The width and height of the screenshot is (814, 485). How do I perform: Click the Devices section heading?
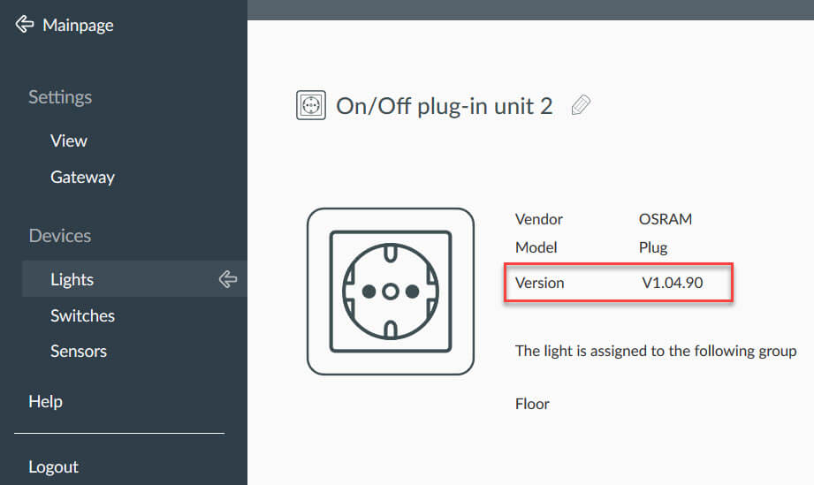[60, 236]
